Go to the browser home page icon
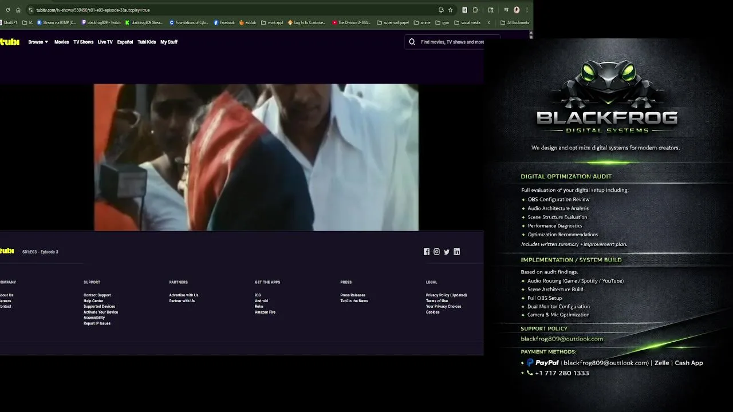 point(18,10)
